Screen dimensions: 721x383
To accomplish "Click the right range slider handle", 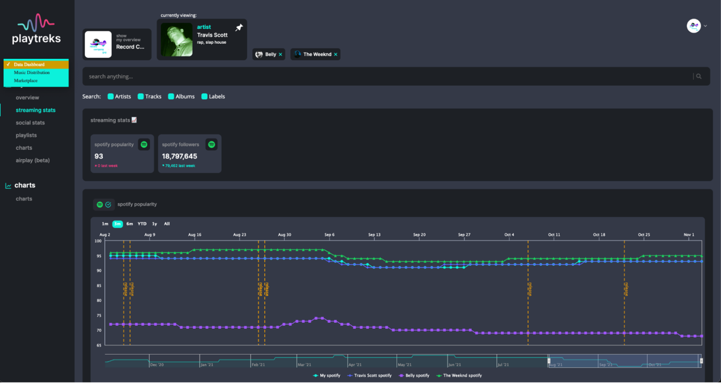I will pos(700,361).
